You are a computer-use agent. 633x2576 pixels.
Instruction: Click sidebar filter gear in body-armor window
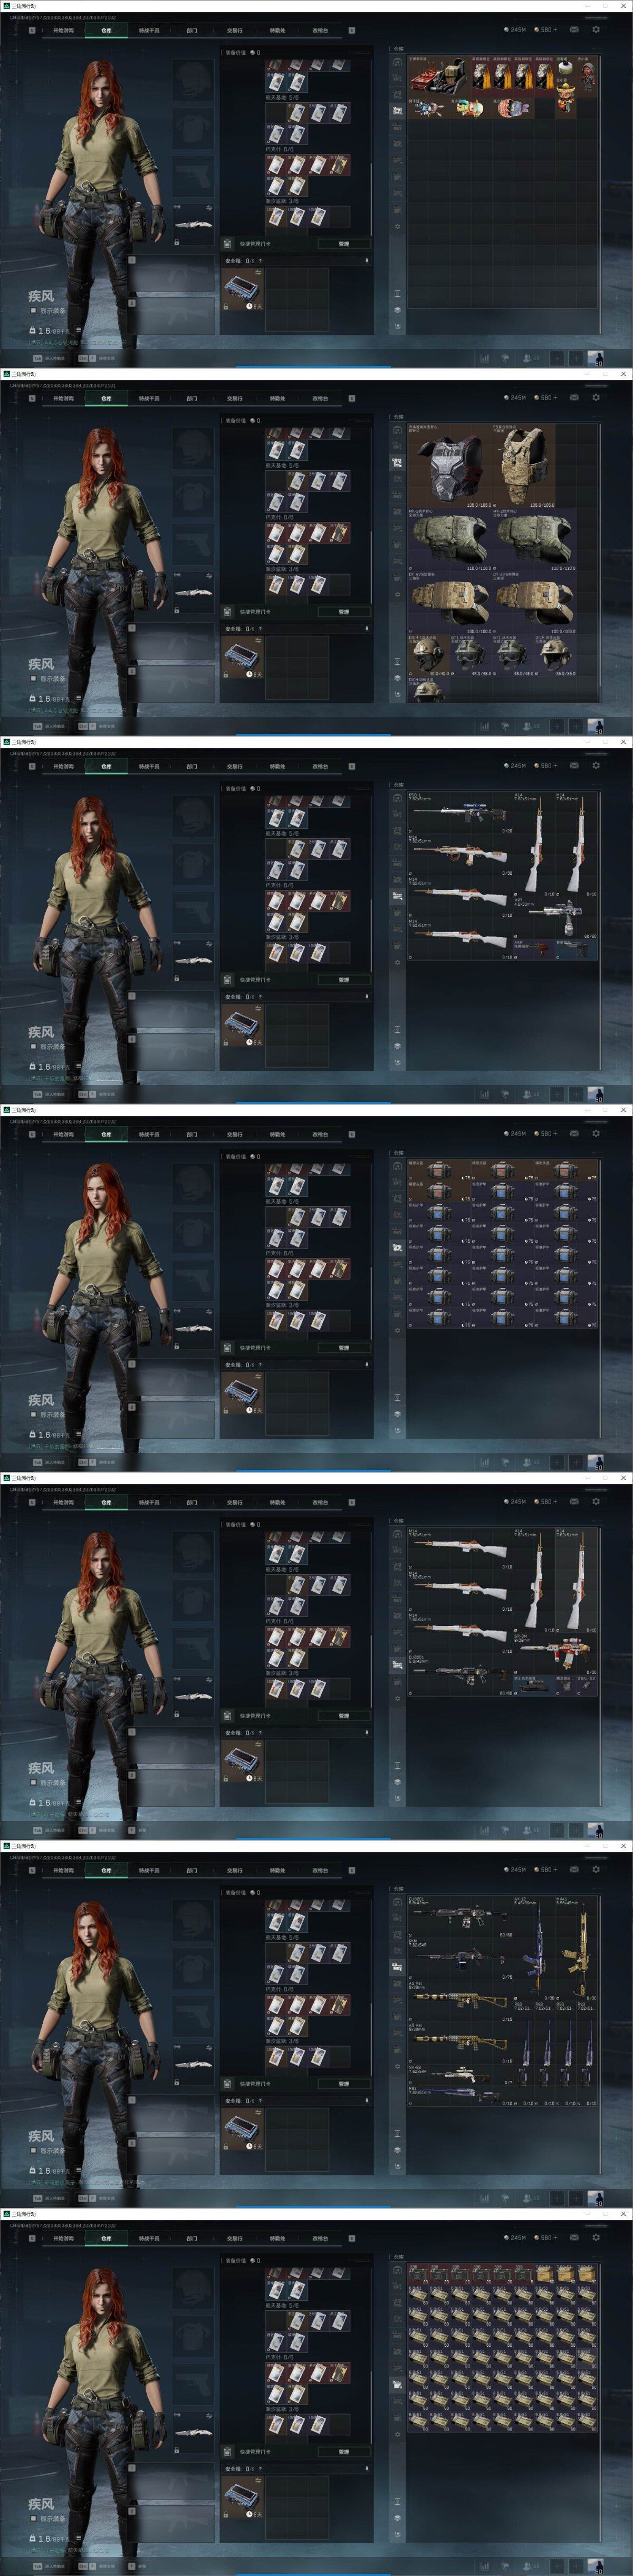click(x=397, y=594)
